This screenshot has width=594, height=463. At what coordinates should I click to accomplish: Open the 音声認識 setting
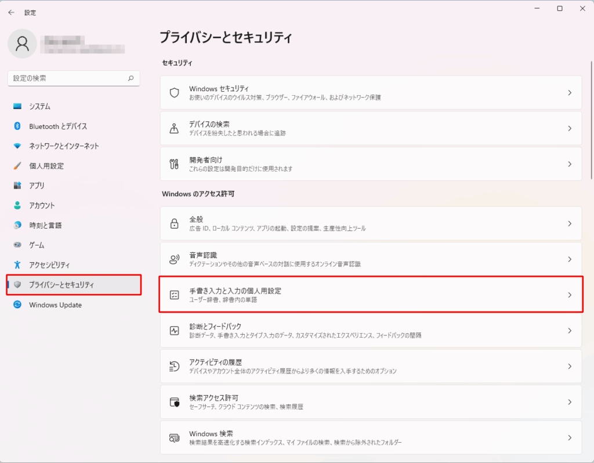tap(371, 259)
